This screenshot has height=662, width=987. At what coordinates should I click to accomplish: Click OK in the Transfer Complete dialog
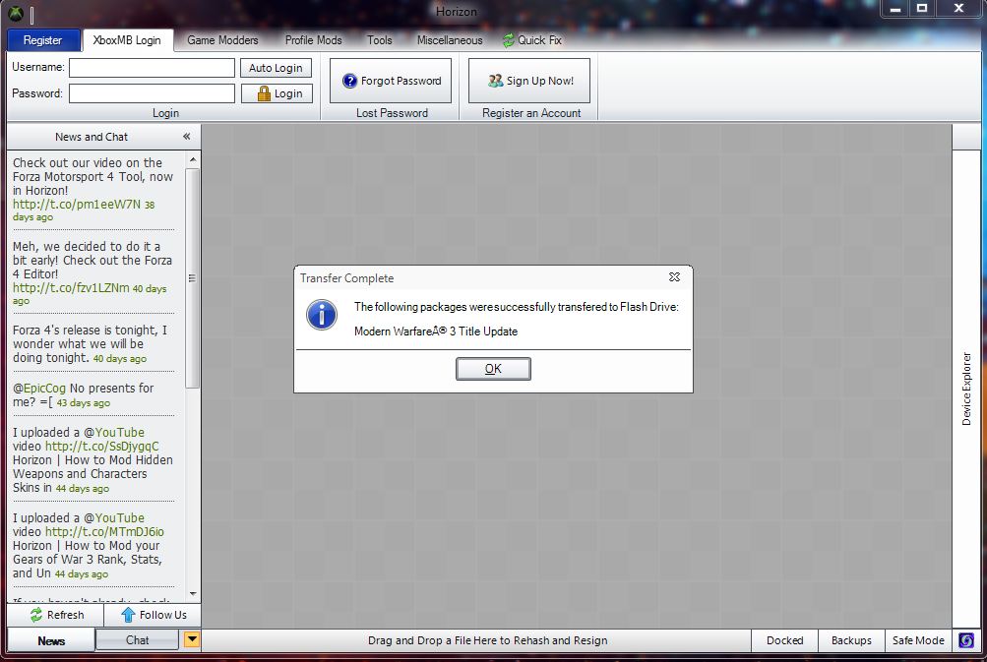(x=494, y=369)
